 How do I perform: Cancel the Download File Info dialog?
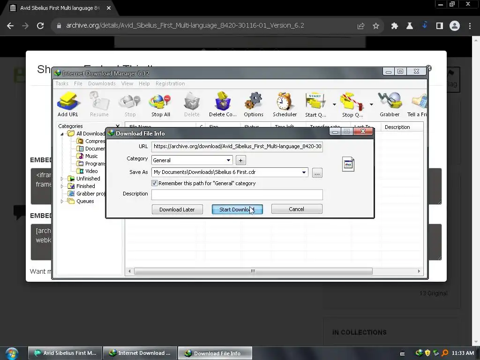pos(297,209)
